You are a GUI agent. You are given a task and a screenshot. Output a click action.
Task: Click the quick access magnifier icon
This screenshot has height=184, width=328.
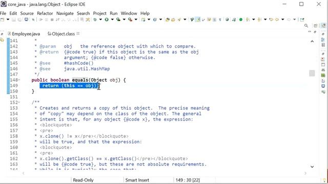tap(306, 26)
